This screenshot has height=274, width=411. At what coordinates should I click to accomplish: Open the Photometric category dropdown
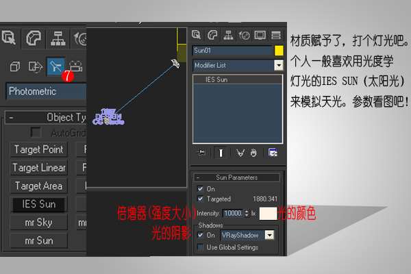[46, 91]
